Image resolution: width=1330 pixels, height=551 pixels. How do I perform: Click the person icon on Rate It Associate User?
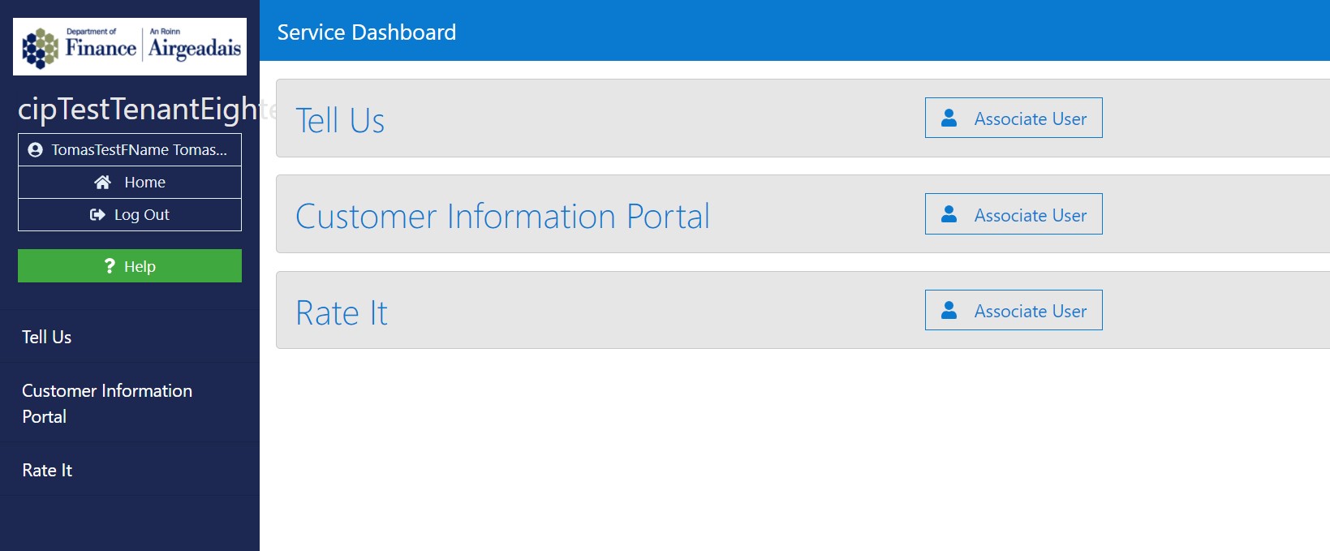coord(948,309)
